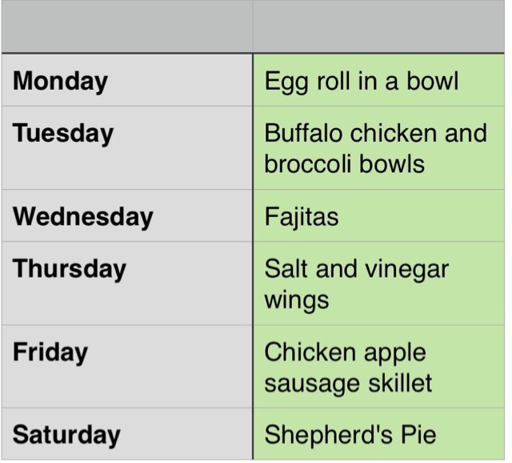Viewport: 512px width, 463px height.
Task: Click the empty left header cell
Action: (x=126, y=27)
